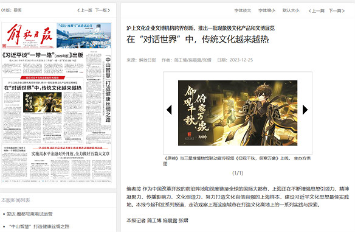Click the subtitle 沪上文化企业文博机构跨界创新
The width and height of the screenshot is (355, 232).
201,28
